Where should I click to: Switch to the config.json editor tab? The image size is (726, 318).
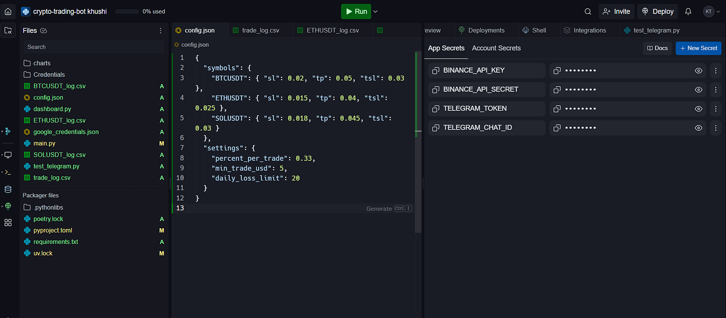coord(201,30)
